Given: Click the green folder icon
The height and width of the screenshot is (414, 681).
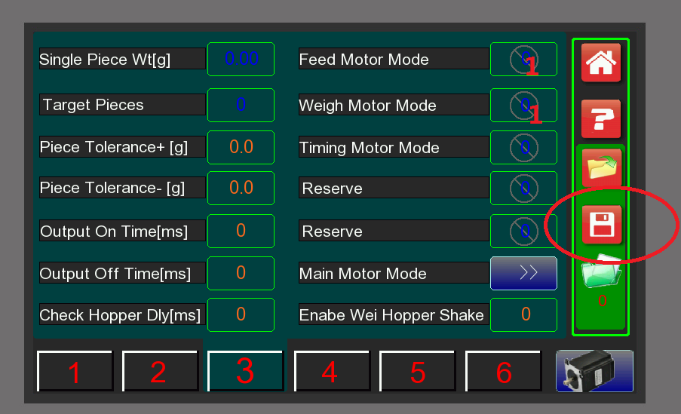Looking at the screenshot, I should tap(600, 271).
